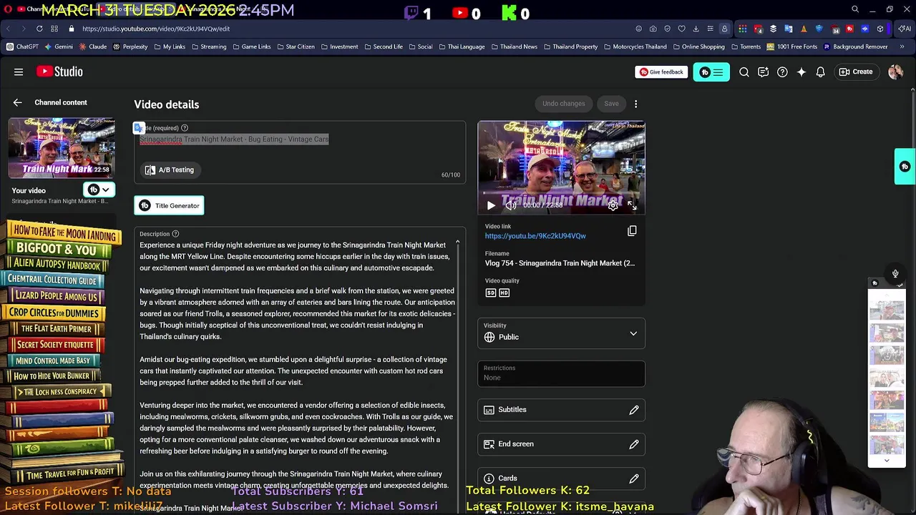
Task: Mute the preview player volume
Action: click(x=511, y=205)
